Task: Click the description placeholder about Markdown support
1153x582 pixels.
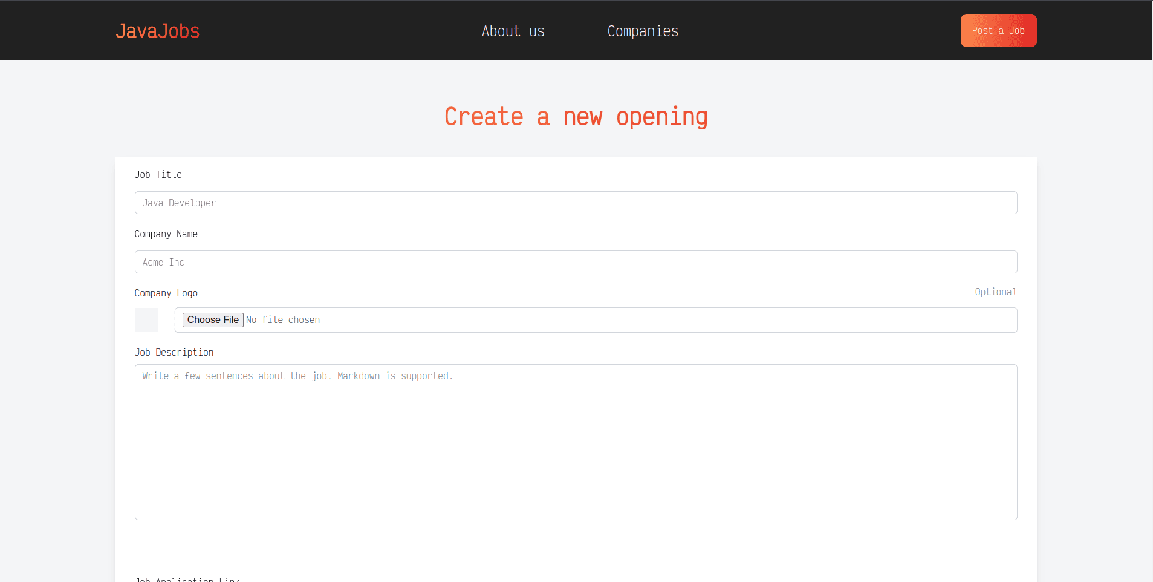Action: pyautogui.click(x=297, y=376)
